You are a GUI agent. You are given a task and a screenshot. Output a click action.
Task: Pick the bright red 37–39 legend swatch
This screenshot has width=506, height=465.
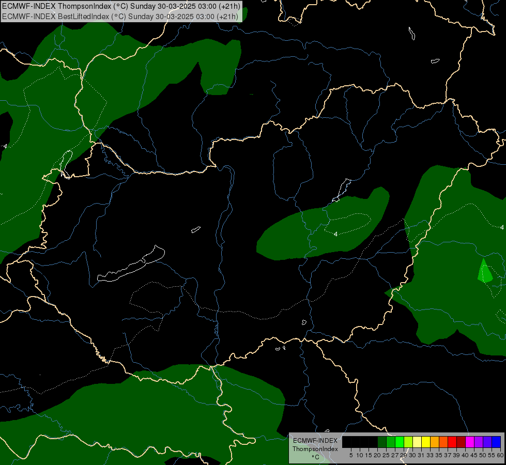click(x=452, y=442)
